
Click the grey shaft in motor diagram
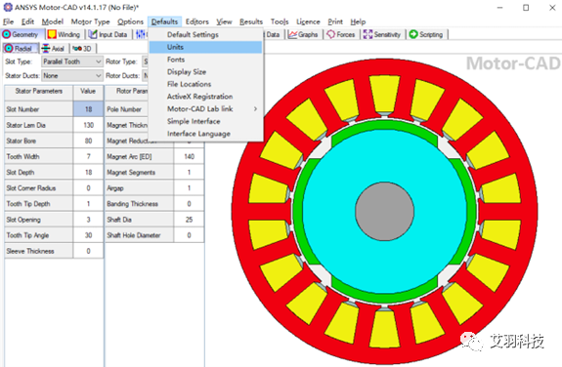pos(384,211)
